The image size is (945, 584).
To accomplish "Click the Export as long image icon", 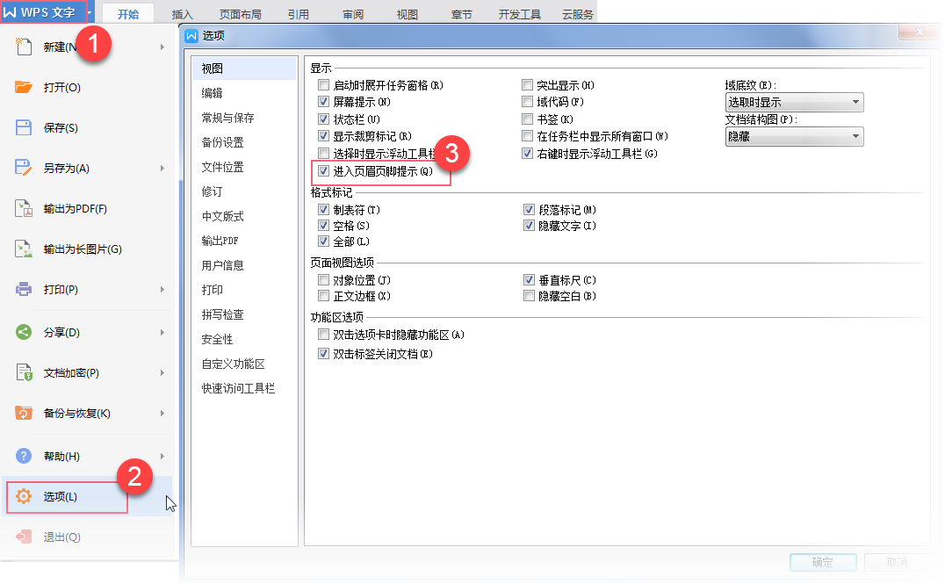I will point(24,249).
